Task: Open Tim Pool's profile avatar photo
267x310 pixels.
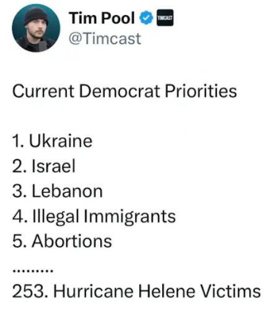Action: (36, 28)
